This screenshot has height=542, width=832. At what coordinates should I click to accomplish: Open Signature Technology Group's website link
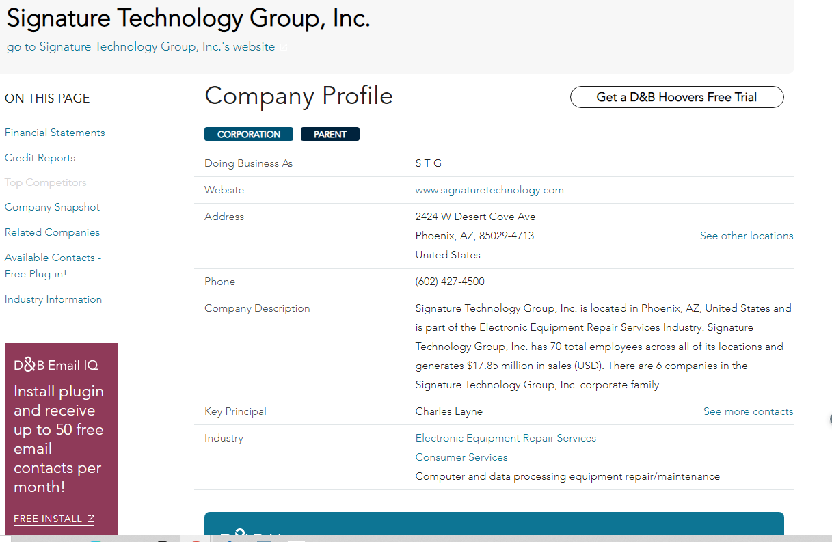click(141, 46)
